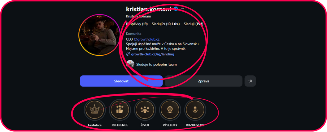View the profile picture story
The image size is (327, 132).
pyautogui.click(x=99, y=35)
